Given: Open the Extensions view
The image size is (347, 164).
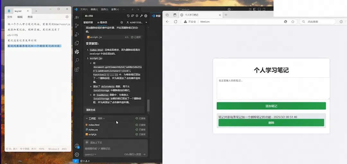Looking at the screenshot, I should (77, 69).
